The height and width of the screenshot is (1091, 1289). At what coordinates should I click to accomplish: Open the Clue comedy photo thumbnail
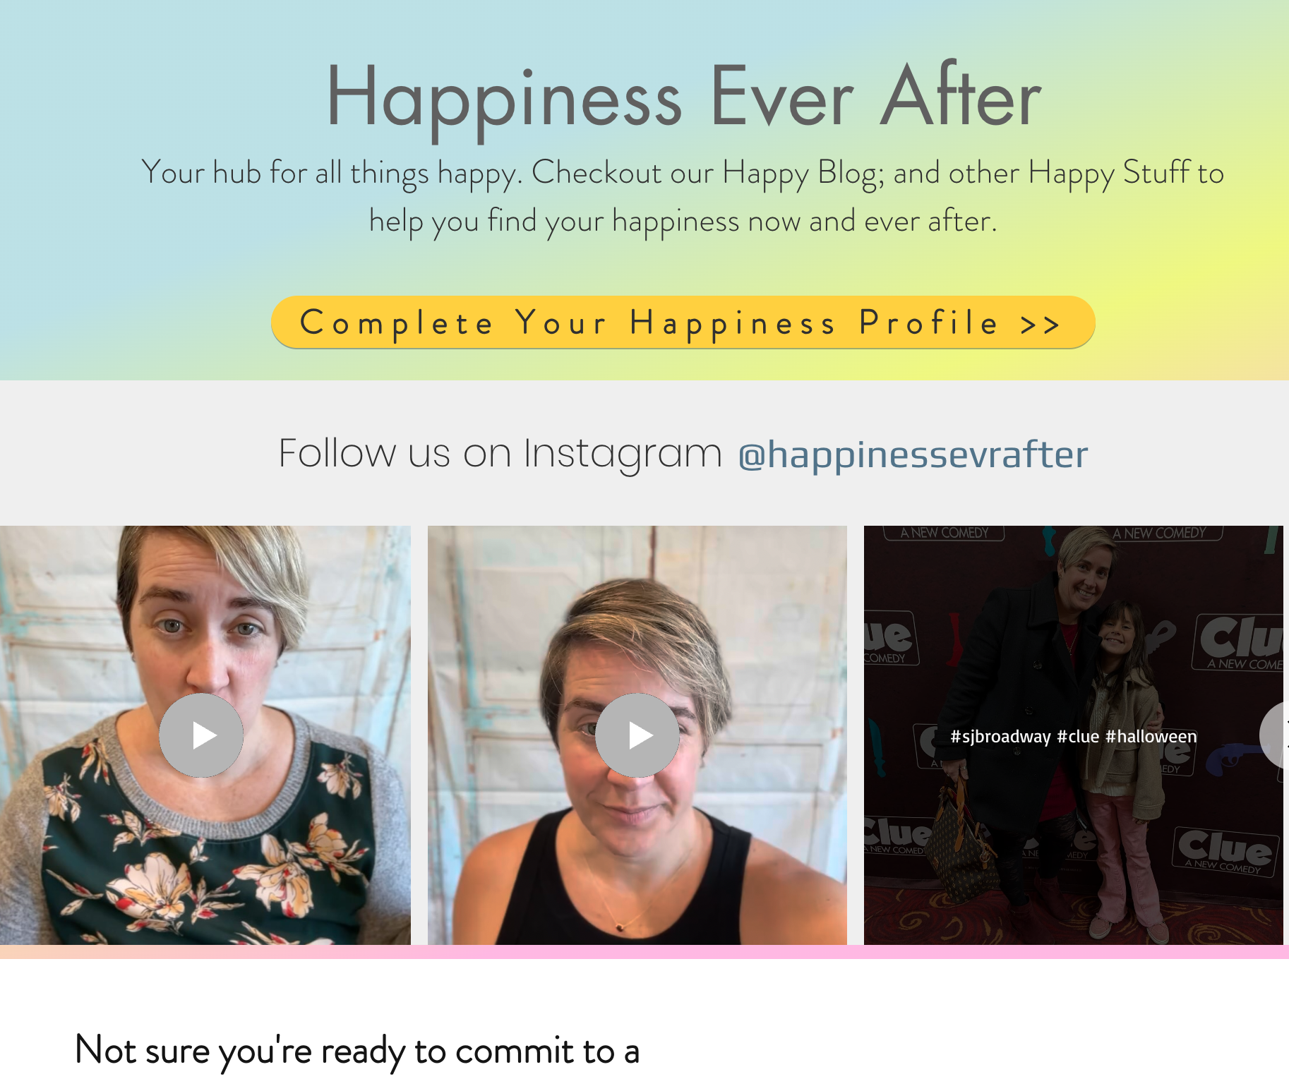1073,735
